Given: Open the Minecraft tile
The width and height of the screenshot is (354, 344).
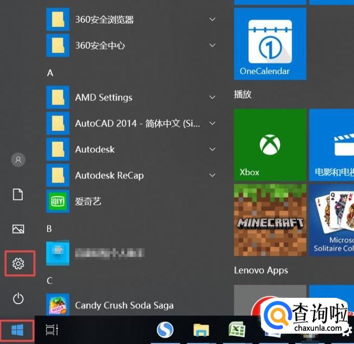Looking at the screenshot, I should [270, 220].
